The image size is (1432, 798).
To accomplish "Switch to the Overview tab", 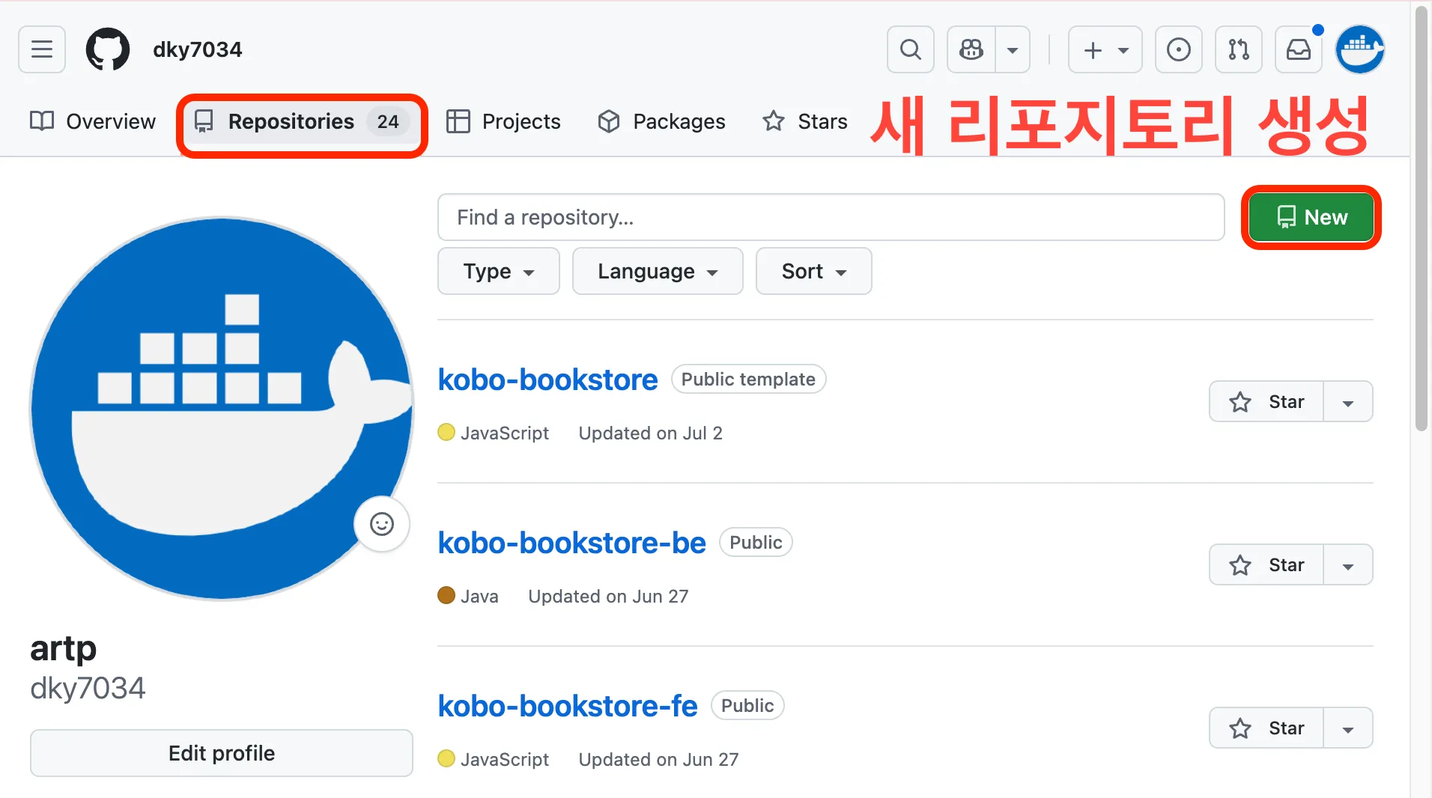I will (93, 121).
